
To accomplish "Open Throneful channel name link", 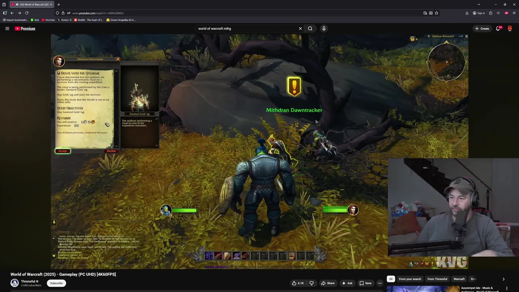I will click(x=28, y=281).
